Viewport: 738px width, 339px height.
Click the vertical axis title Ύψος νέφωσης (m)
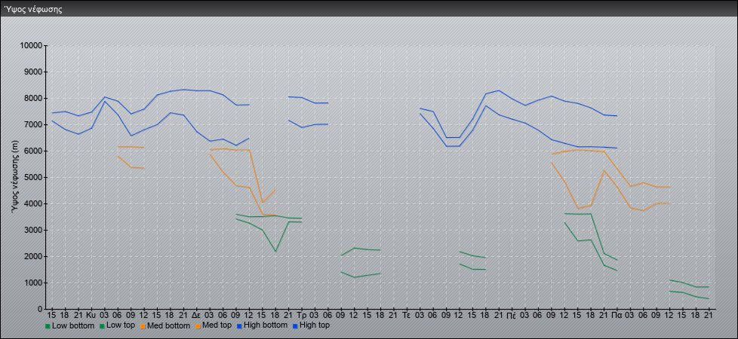(16, 177)
